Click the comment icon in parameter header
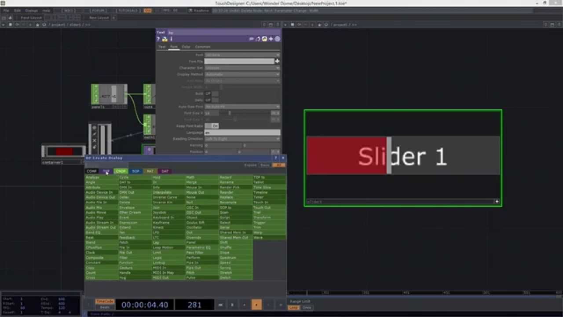563x317 pixels. pyautogui.click(x=252, y=39)
